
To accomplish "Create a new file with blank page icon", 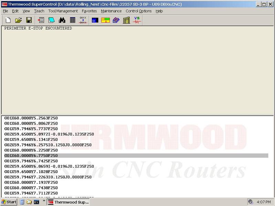I will [x=8, y=20].
